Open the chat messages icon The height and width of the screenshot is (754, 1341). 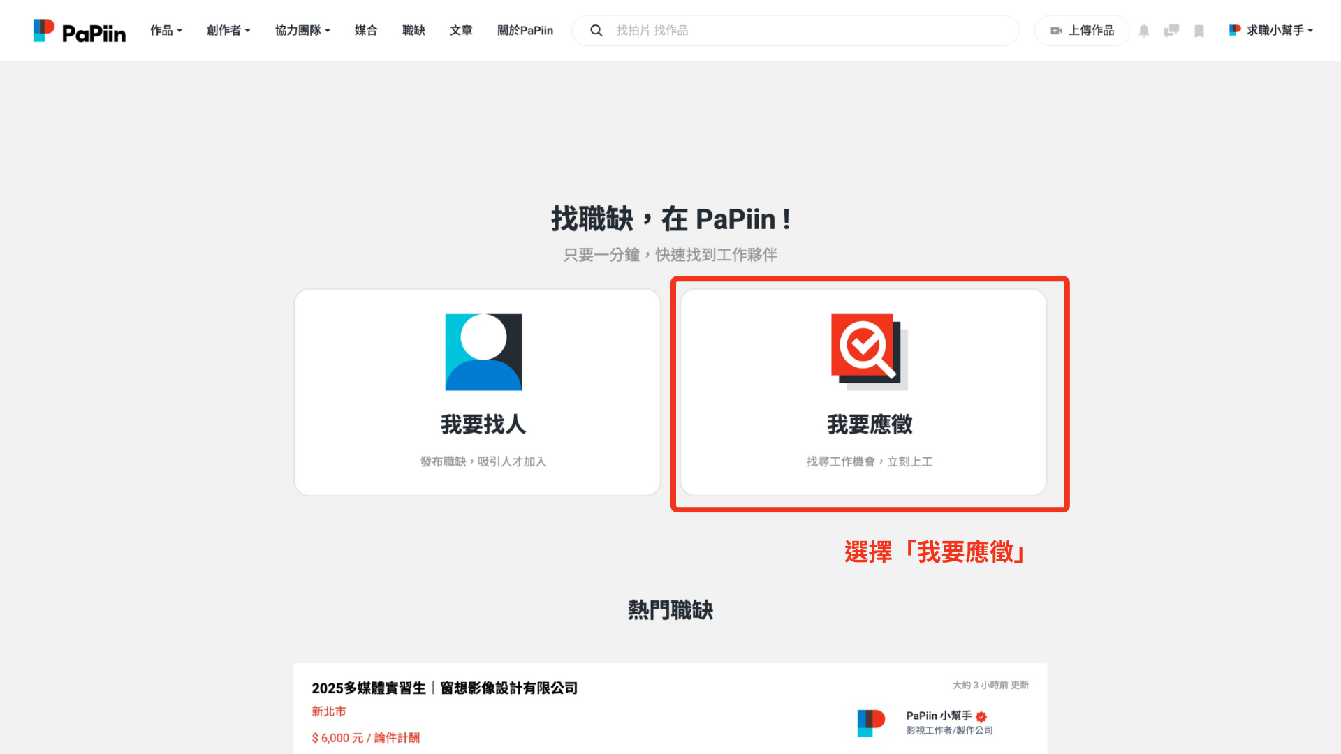pyautogui.click(x=1171, y=31)
